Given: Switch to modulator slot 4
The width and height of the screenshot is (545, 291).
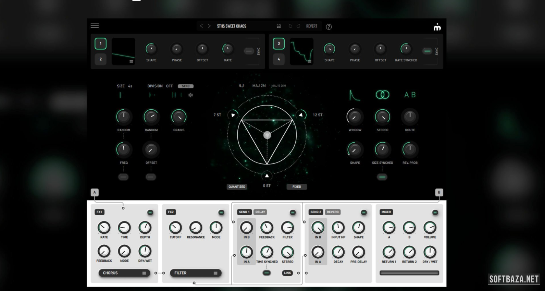Looking at the screenshot, I should 278,59.
